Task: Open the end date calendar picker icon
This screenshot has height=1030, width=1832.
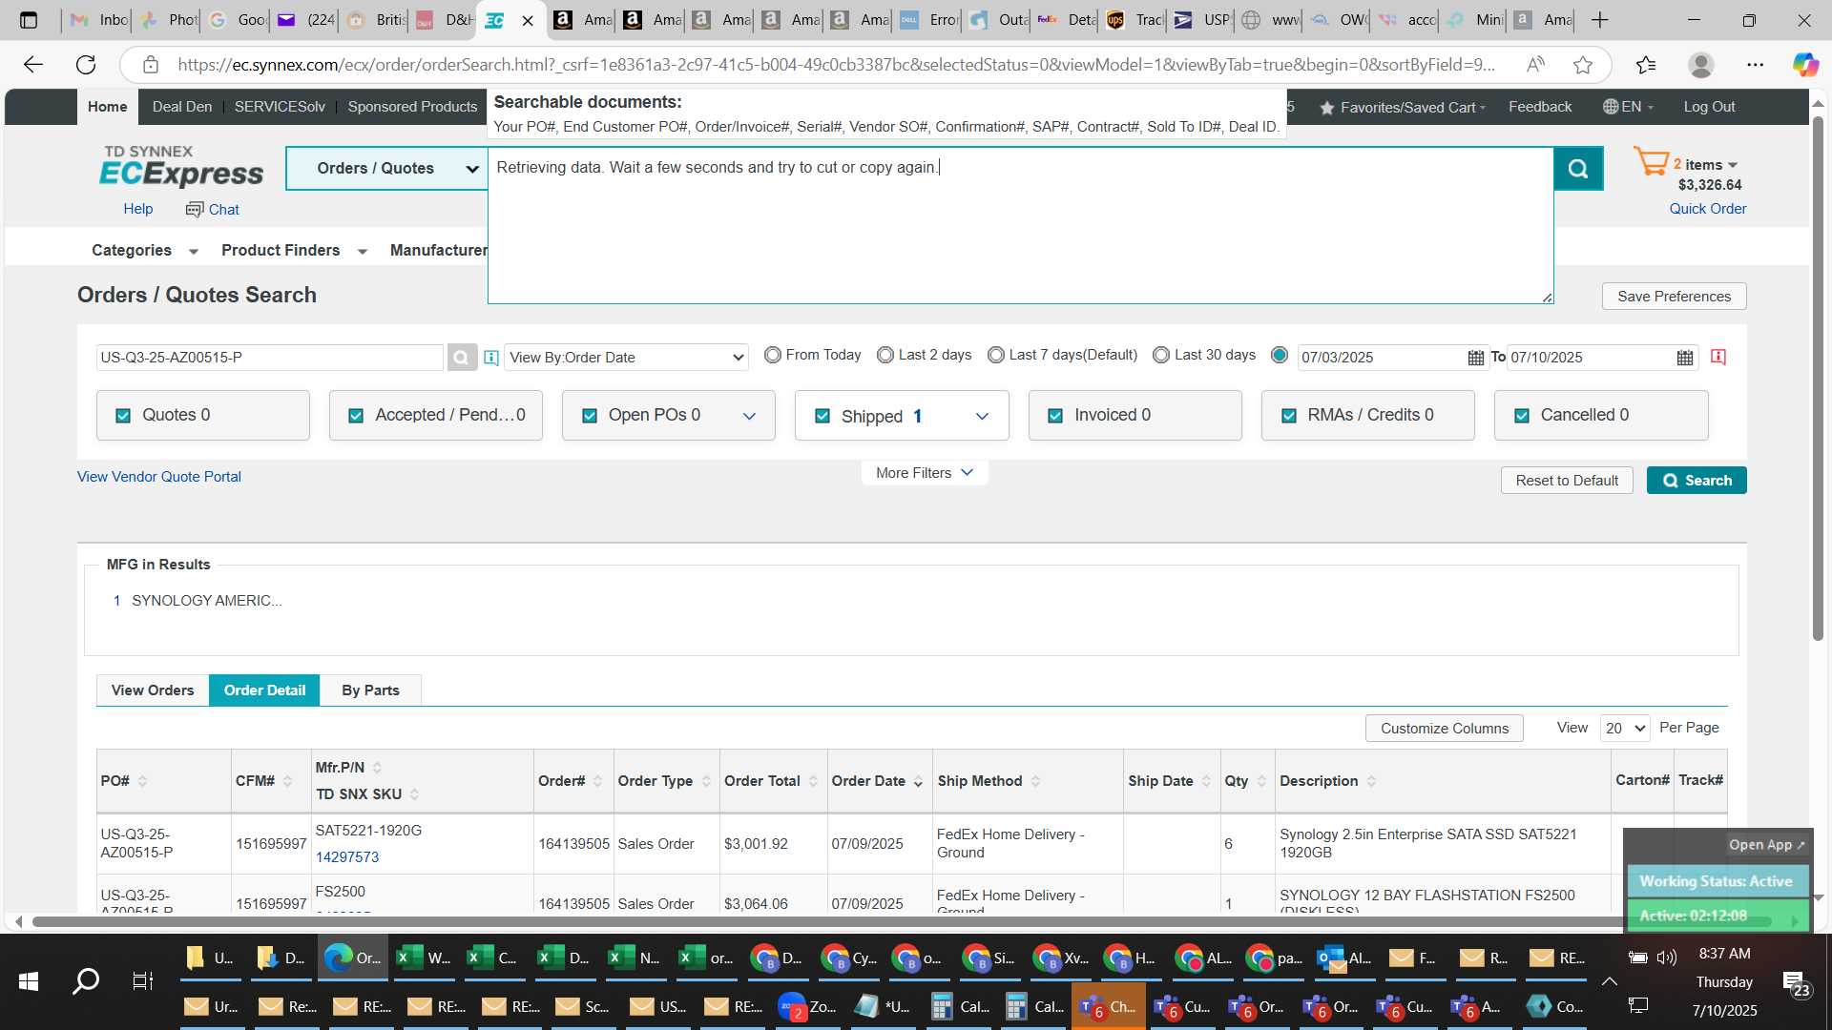Action: [1685, 358]
